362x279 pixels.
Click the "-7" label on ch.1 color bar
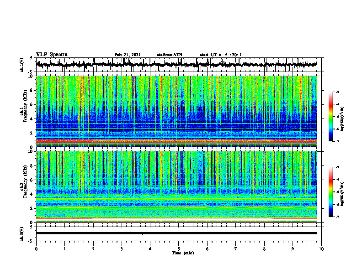(337, 141)
